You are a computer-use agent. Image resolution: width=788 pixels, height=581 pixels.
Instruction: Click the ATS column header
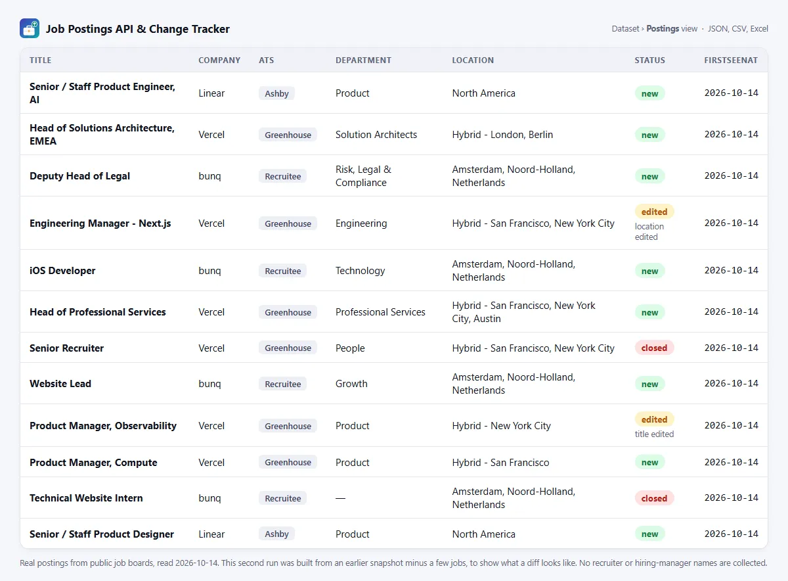pos(267,60)
